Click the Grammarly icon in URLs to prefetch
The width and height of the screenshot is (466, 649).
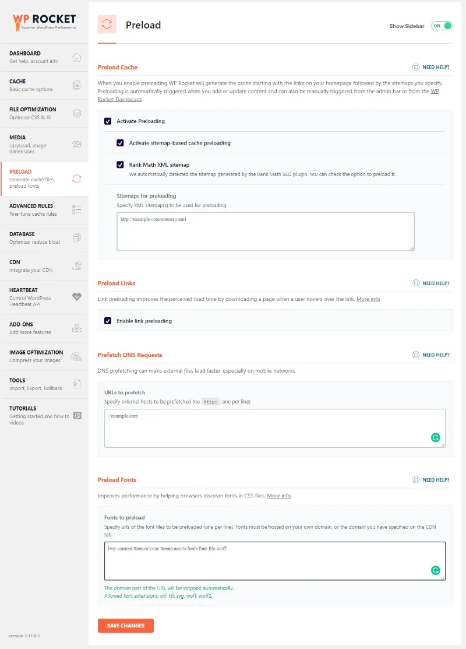click(x=436, y=437)
